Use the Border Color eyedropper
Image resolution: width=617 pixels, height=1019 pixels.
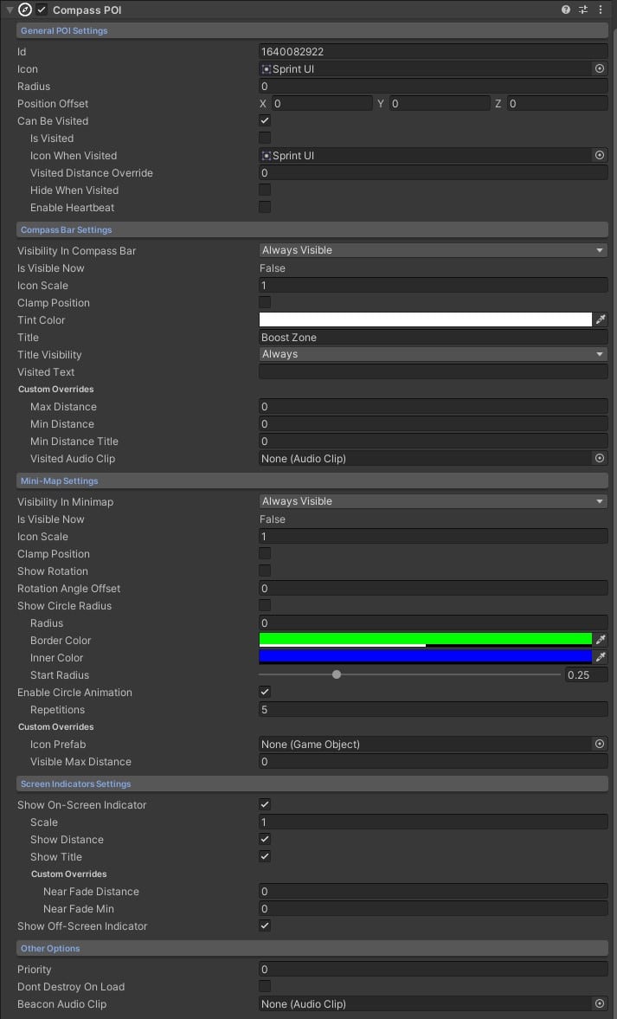click(x=601, y=641)
